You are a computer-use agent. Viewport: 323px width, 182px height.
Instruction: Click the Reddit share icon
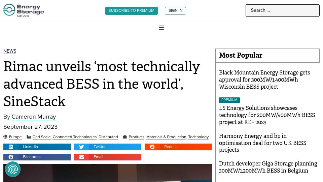[x=152, y=147]
